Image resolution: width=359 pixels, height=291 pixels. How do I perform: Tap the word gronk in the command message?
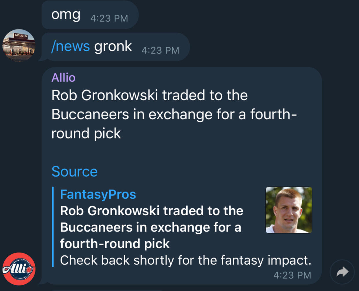(113, 46)
